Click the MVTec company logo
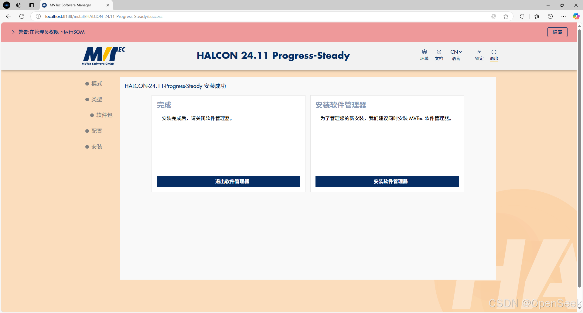 [x=104, y=56]
